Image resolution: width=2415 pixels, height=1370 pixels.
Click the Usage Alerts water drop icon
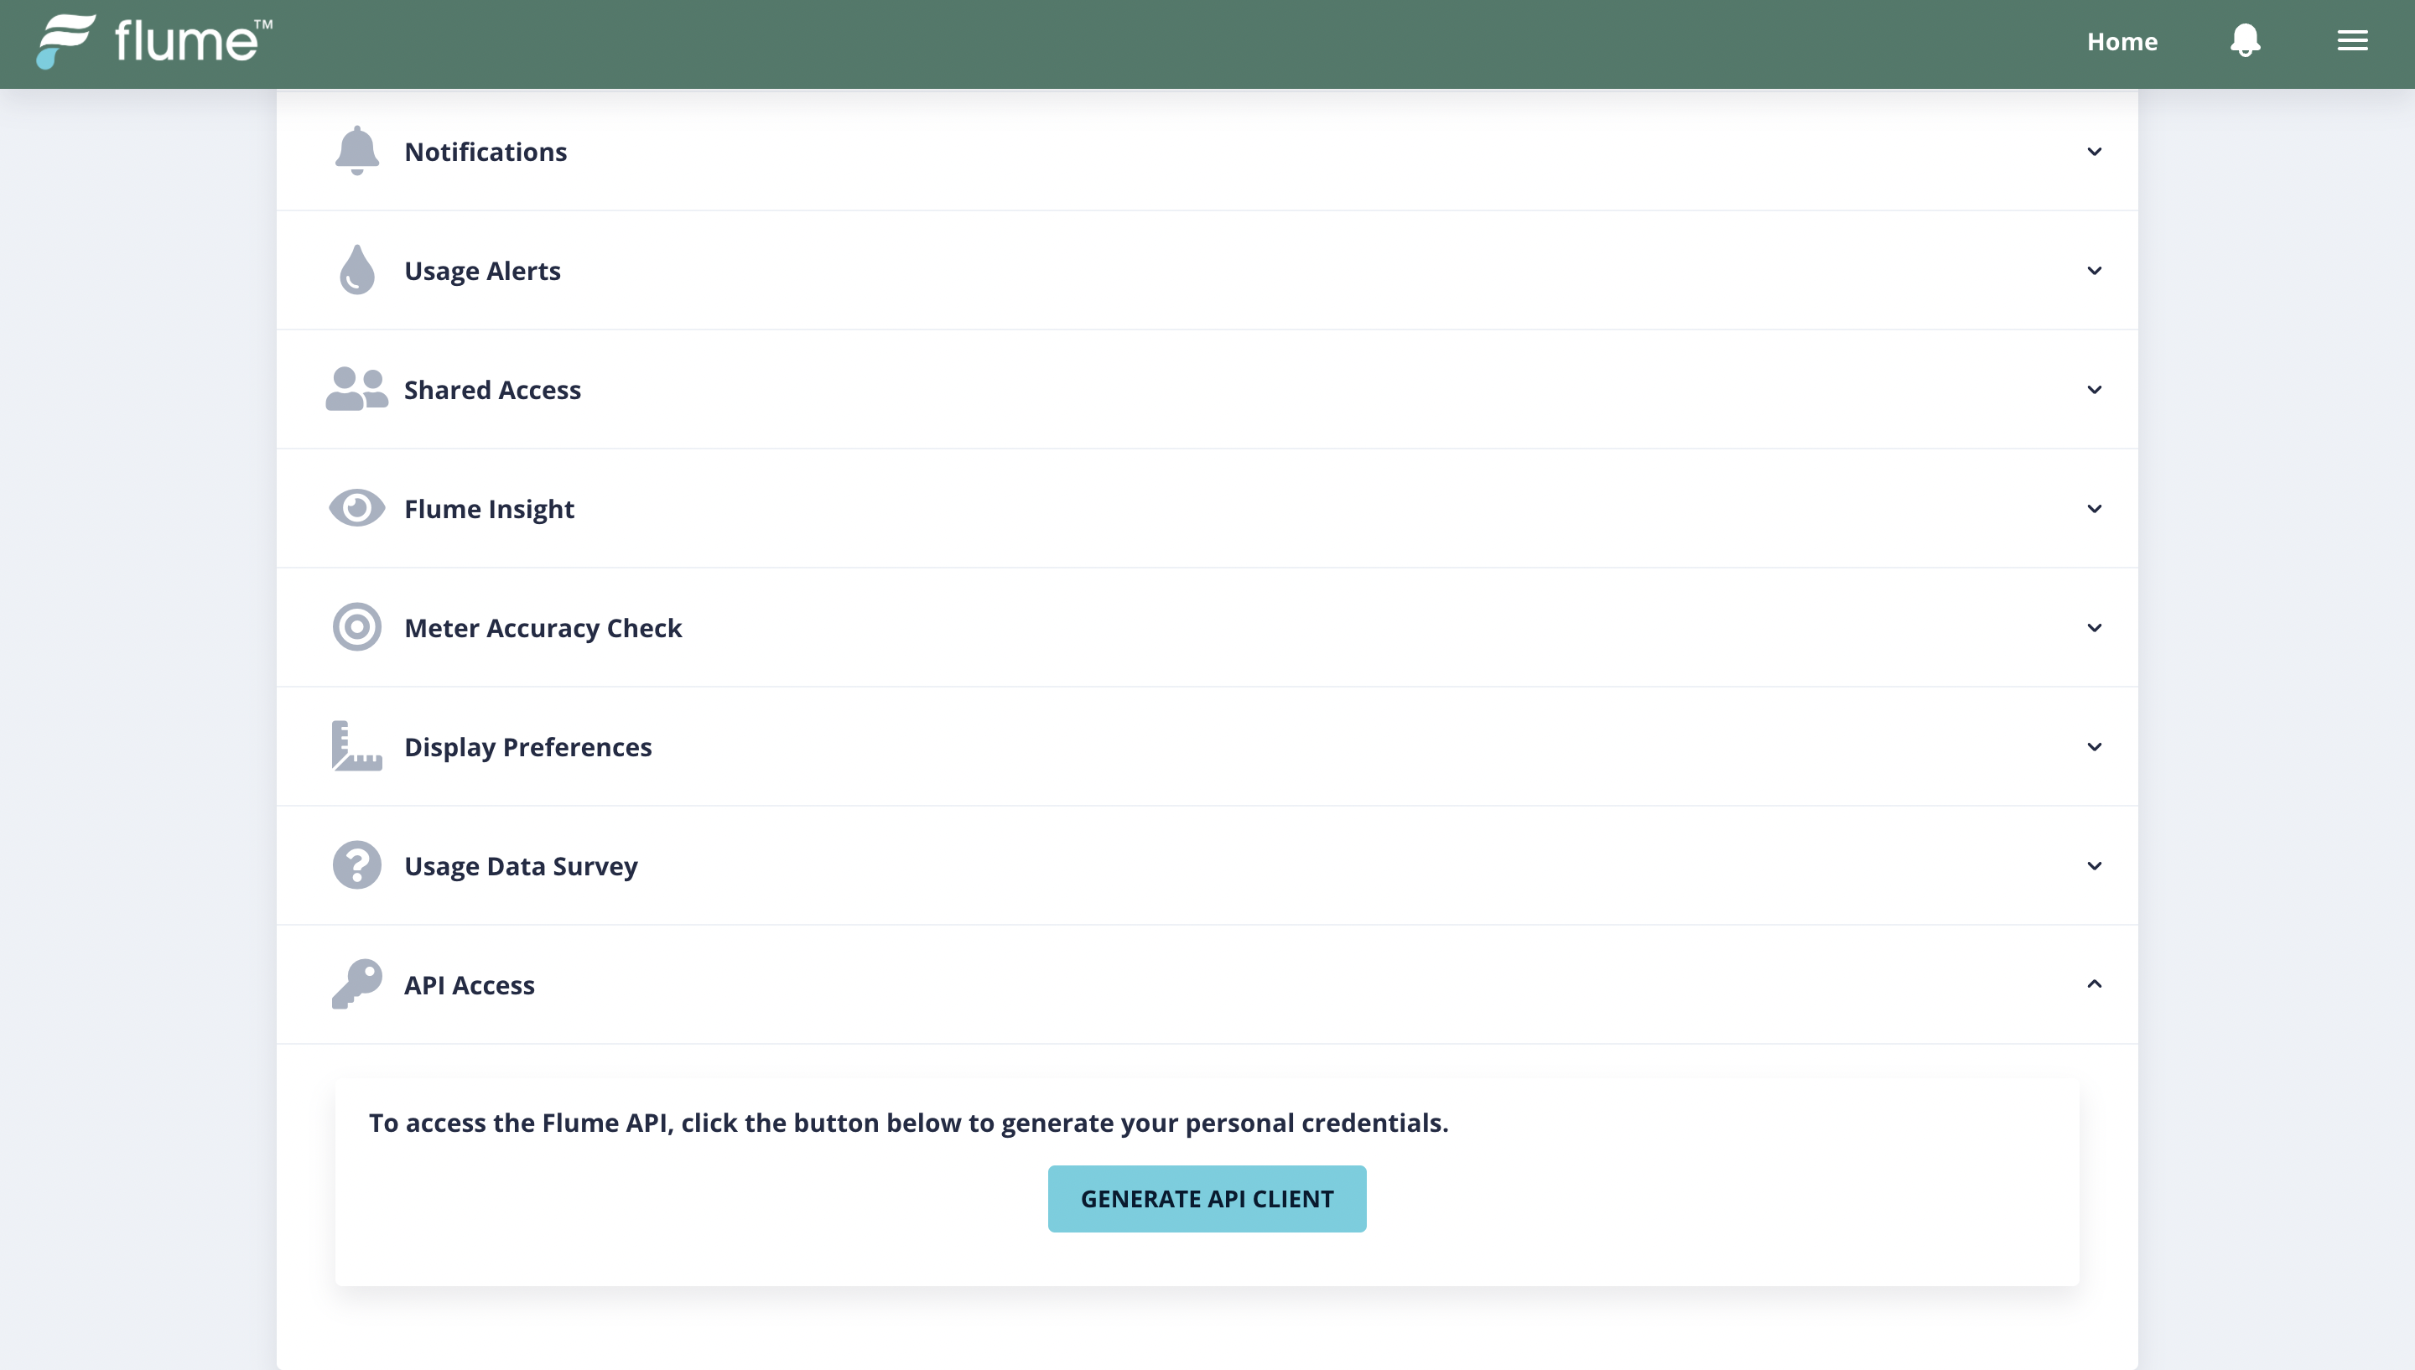pyautogui.click(x=356, y=270)
